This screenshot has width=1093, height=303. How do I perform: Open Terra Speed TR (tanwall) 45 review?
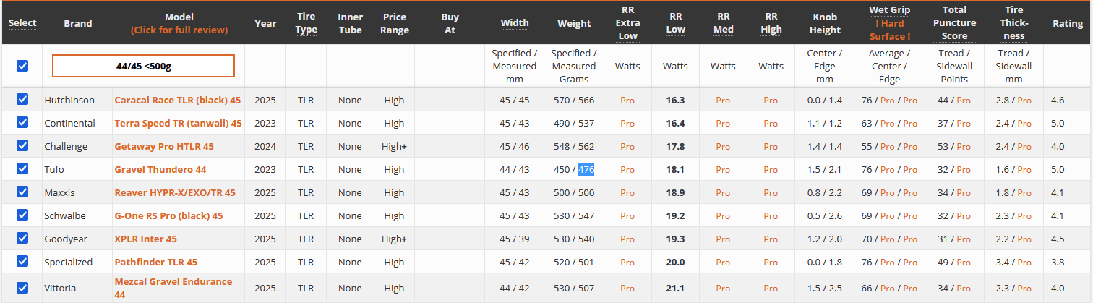(178, 123)
